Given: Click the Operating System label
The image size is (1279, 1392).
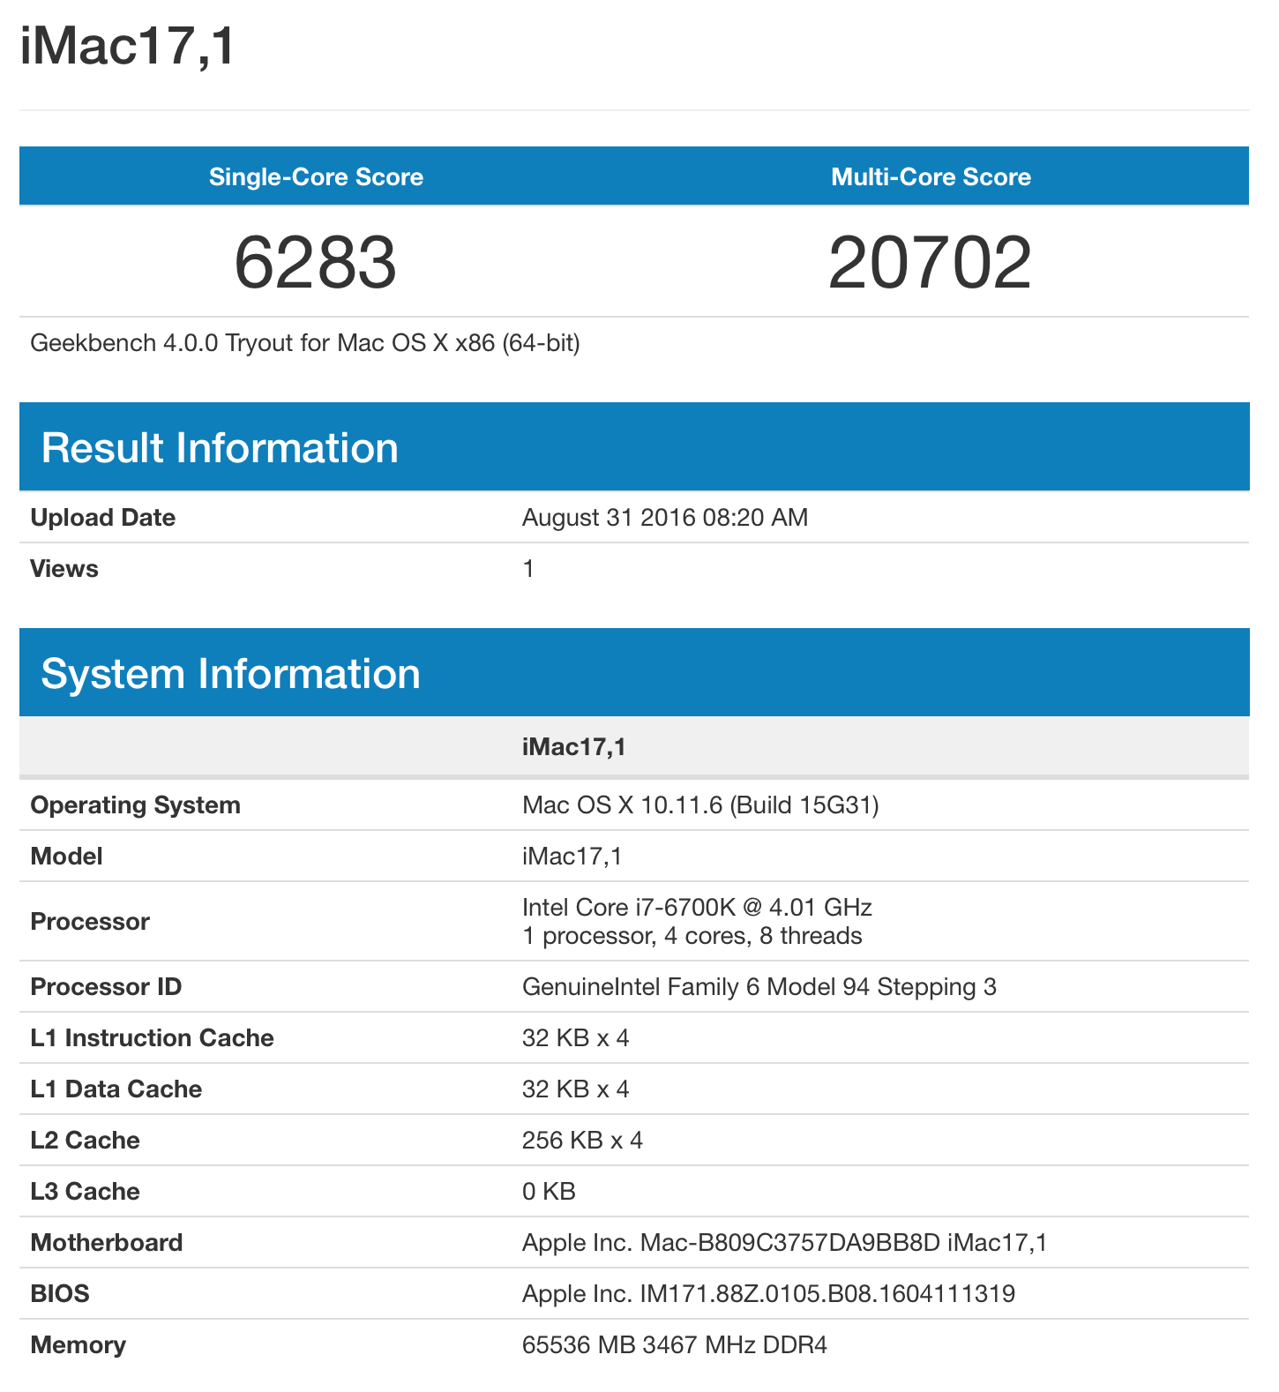Looking at the screenshot, I should 135,805.
